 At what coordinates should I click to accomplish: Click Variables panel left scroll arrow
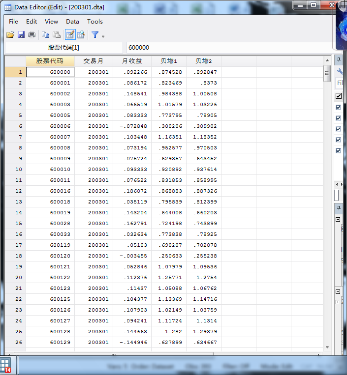[x=337, y=184]
